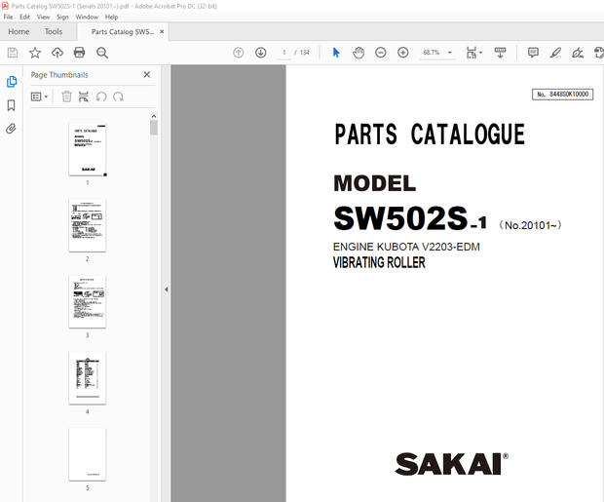Click 'ENGINE KUBOTA V2203-EDM' text
The image size is (604, 502).
click(406, 247)
